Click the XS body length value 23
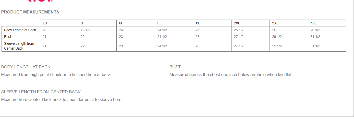 [x=44, y=30]
